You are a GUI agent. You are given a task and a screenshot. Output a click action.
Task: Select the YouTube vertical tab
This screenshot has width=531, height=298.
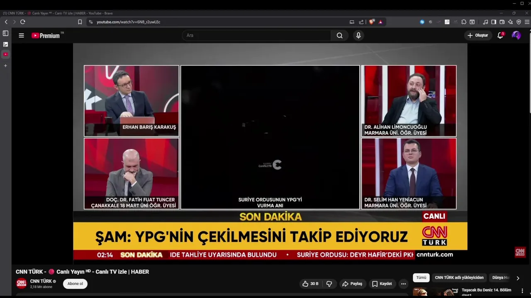point(5,54)
